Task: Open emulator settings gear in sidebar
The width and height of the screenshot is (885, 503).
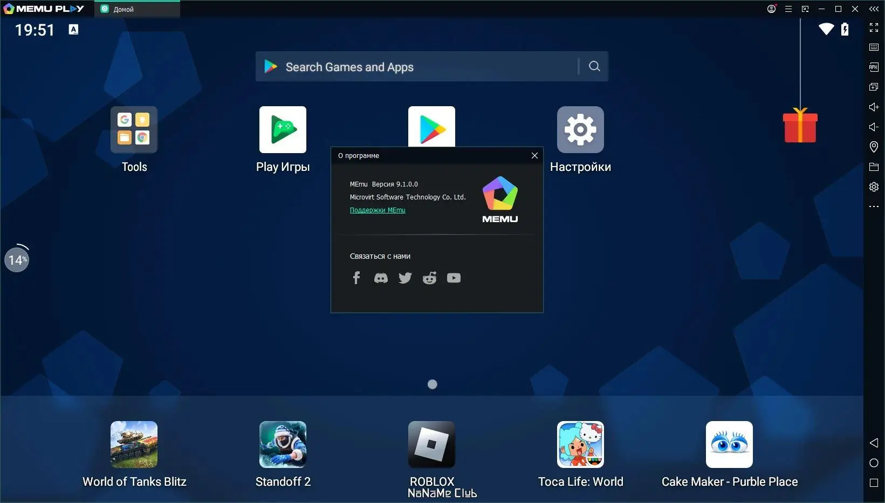Action: [x=874, y=187]
